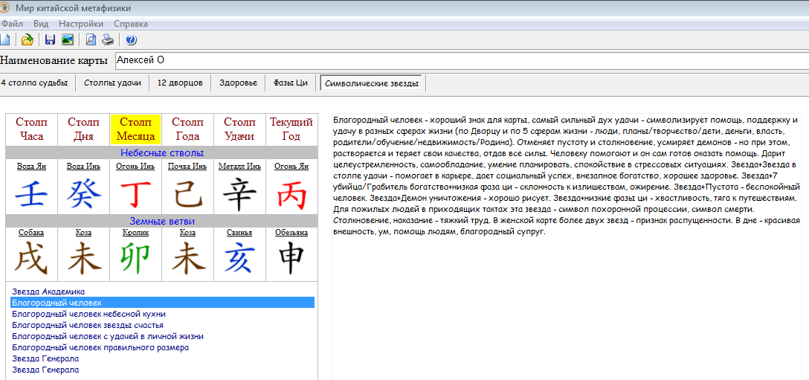Click Столп Часа column header

point(31,129)
